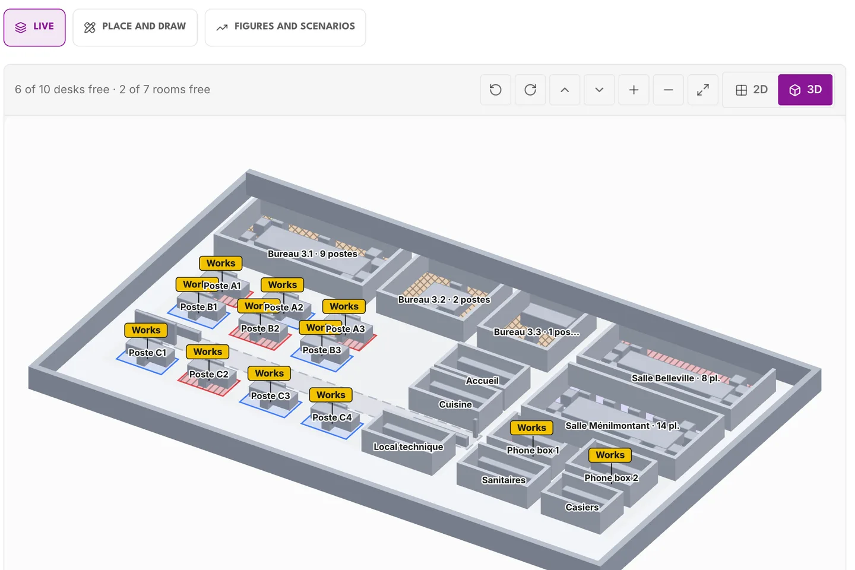The width and height of the screenshot is (855, 570).
Task: Click the Bureau 3.3 room label
Action: 537,332
